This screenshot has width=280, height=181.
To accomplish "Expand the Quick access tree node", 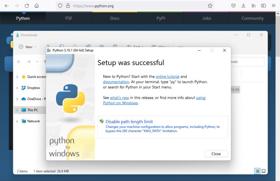I will pyautogui.click(x=17, y=77).
